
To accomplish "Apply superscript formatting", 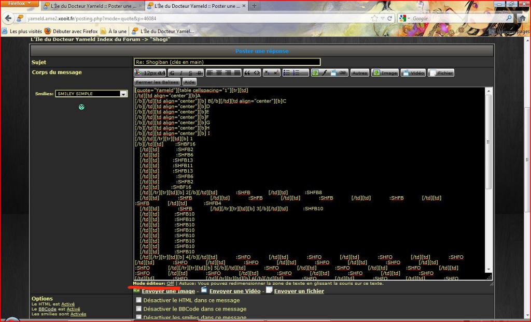I will tap(276, 72).
